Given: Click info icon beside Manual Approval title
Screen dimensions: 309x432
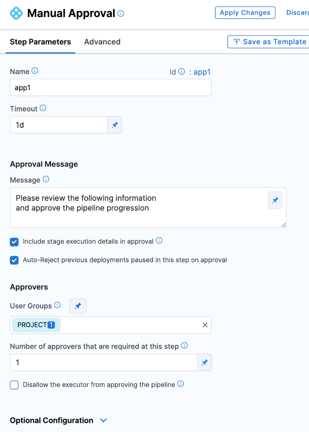Looking at the screenshot, I should pyautogui.click(x=121, y=14).
